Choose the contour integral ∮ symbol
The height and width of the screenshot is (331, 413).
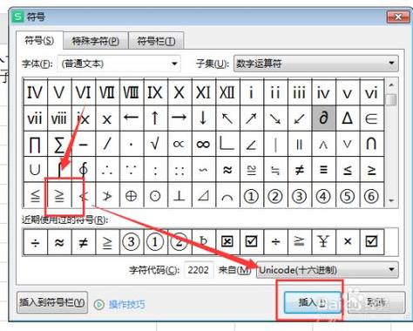coord(83,169)
